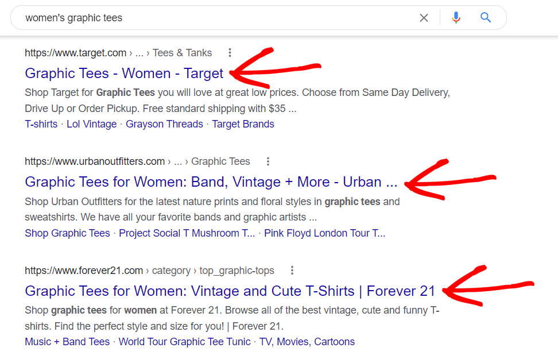This screenshot has height=363, width=558.
Task: Open the three-dot menu for the target.com result
Action: tap(230, 53)
